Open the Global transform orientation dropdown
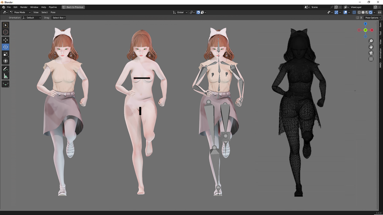Image resolution: width=383 pixels, height=215 pixels. click(x=180, y=12)
